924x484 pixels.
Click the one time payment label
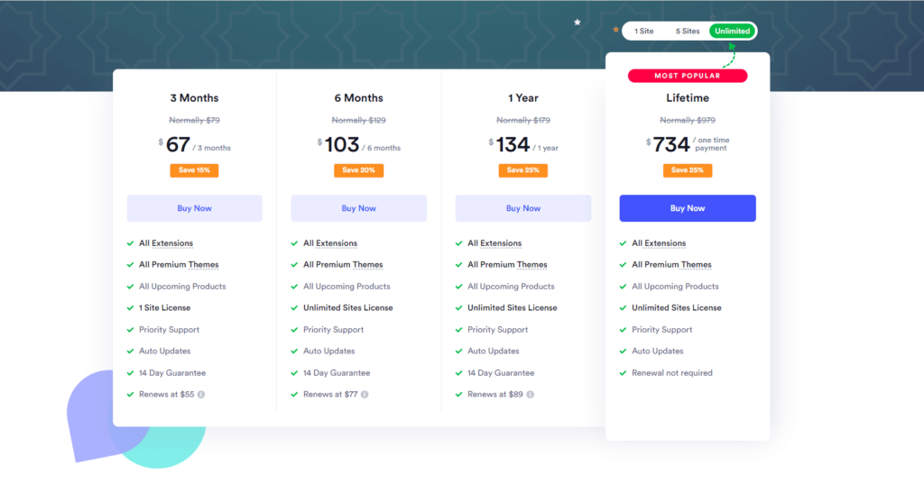pos(711,144)
